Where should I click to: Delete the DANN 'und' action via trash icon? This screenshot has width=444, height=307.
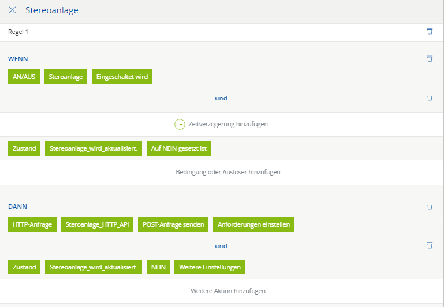tap(430, 245)
